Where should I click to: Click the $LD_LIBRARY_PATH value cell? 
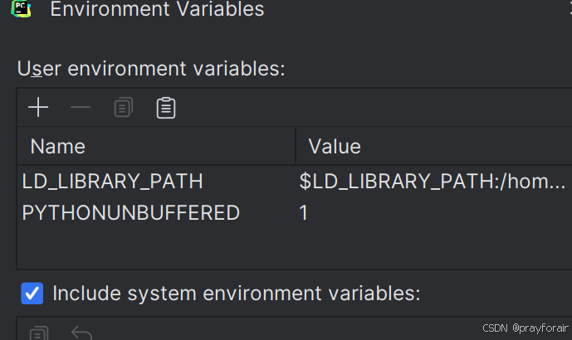coord(432,182)
